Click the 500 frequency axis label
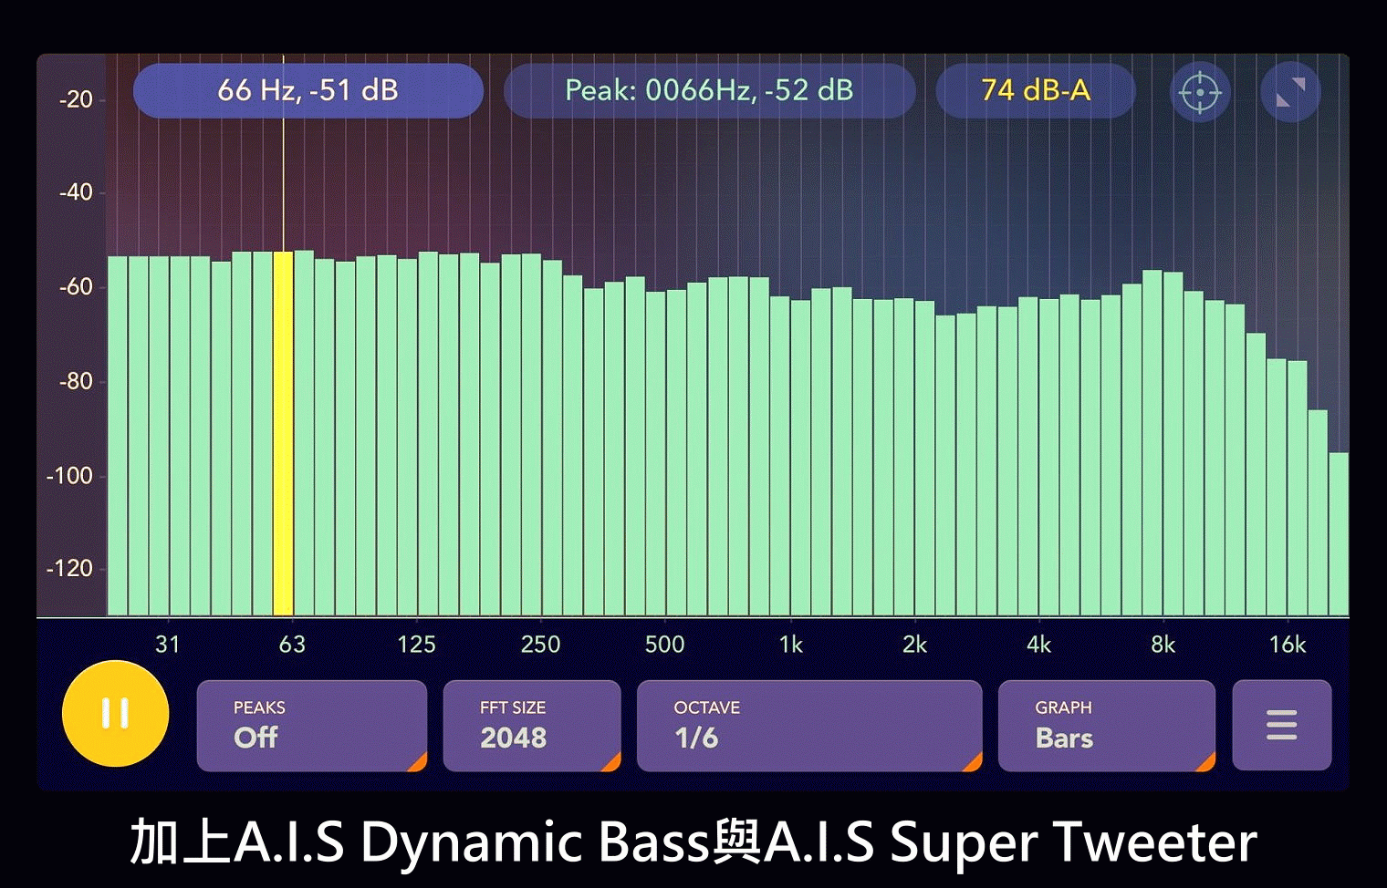This screenshot has width=1387, height=888. 664,645
